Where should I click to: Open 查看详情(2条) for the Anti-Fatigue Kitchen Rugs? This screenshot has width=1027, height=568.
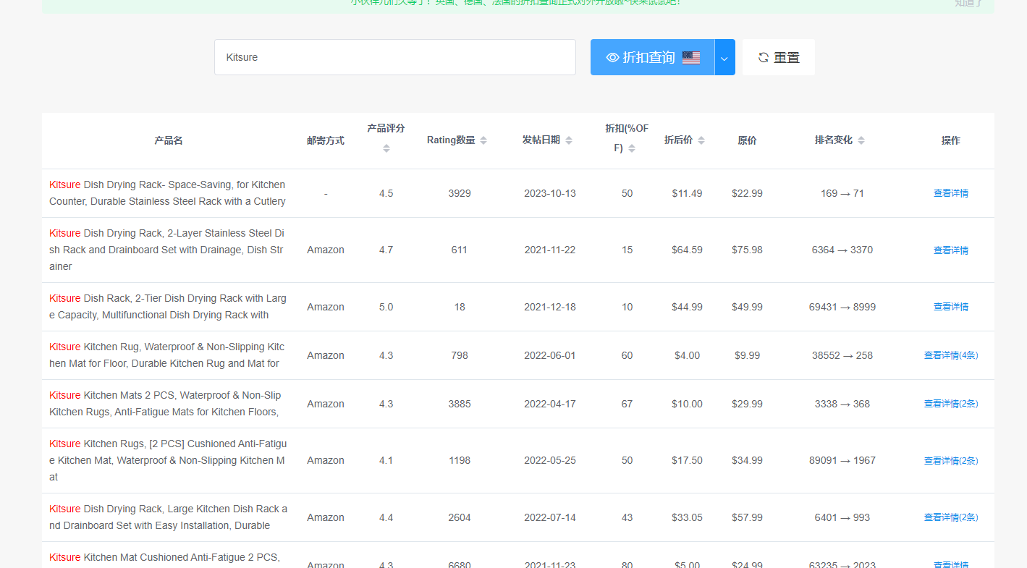(950, 460)
